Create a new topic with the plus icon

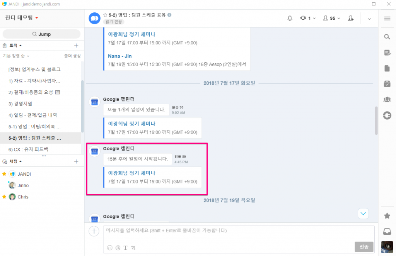76,46
